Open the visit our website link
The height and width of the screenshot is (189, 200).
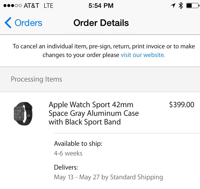tap(143, 55)
